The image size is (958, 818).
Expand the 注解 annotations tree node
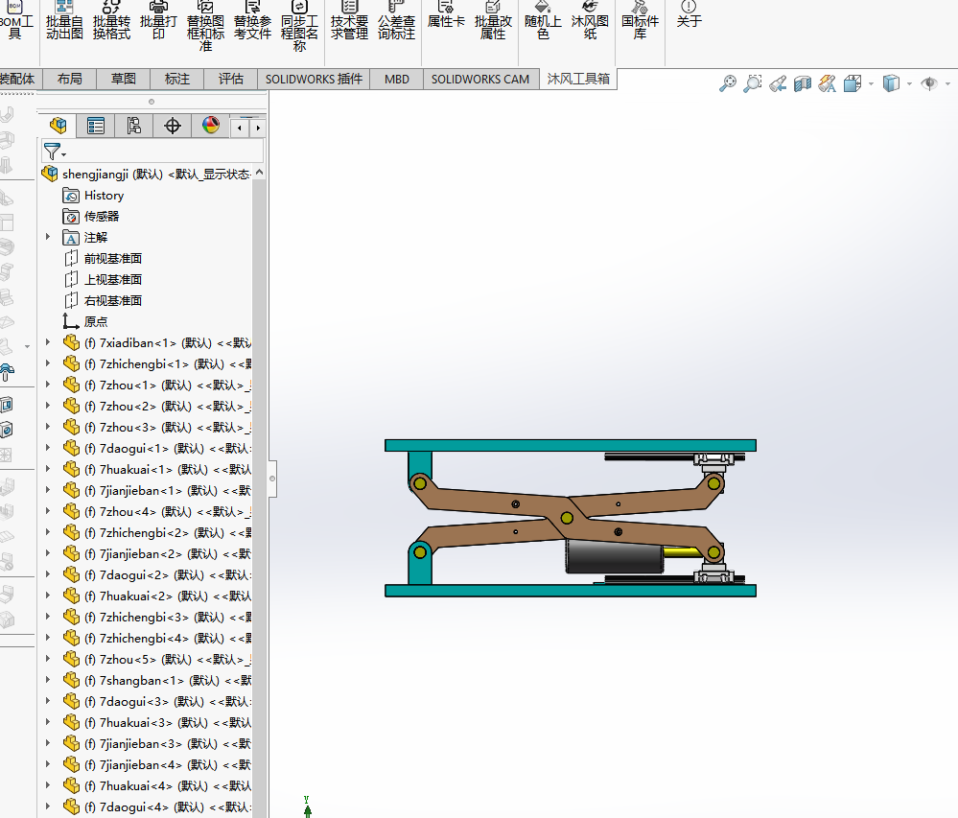tap(48, 237)
